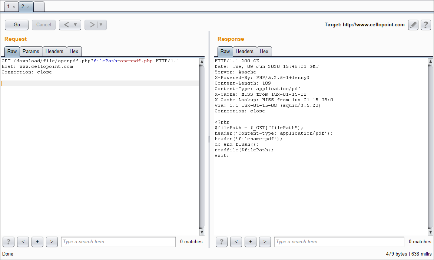Go to previous match in response search
The height and width of the screenshot is (260, 434).
tap(236, 242)
